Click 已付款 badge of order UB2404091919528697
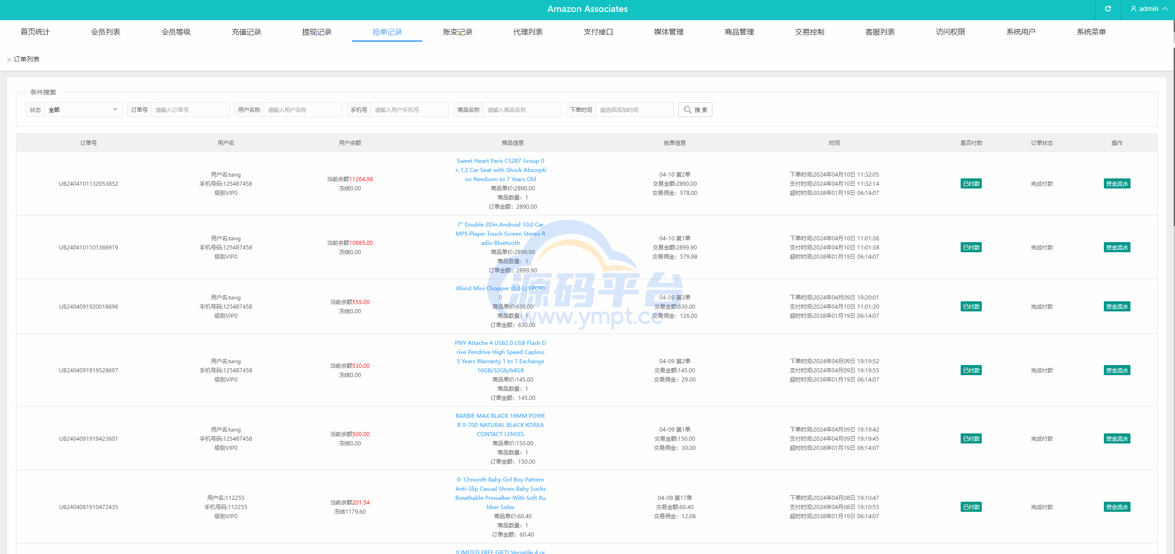The image size is (1175, 554). click(x=971, y=370)
